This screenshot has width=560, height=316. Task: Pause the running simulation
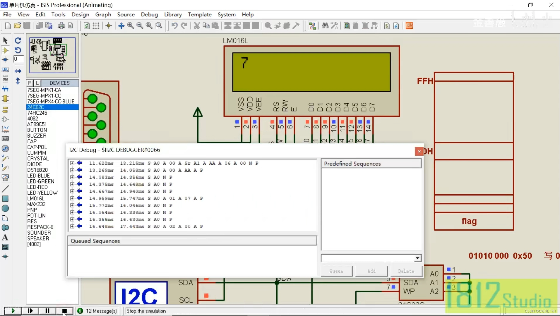click(47, 311)
